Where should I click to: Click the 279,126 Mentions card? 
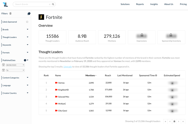point(112,37)
